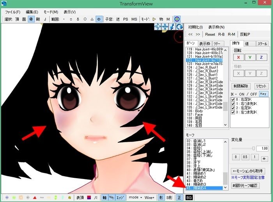Open the ファイル(F) menu
The image size is (273, 202).
coord(12,12)
